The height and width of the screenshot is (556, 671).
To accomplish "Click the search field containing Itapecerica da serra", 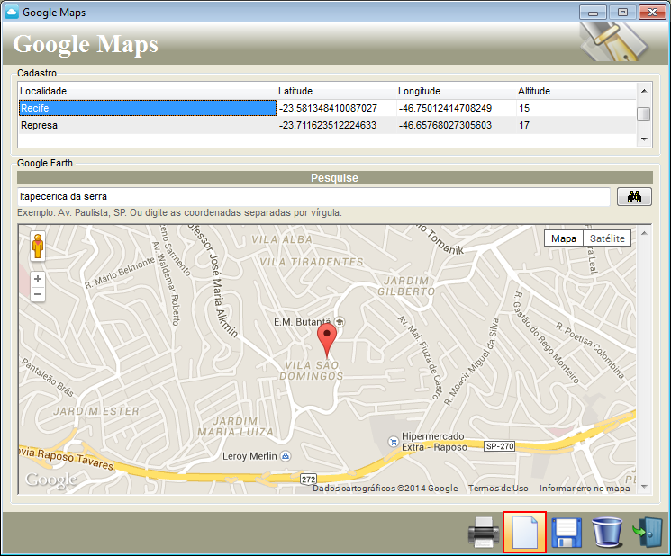I will coord(313,197).
